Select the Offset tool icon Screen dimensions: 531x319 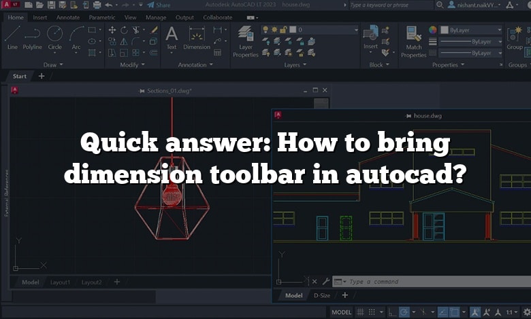[x=153, y=52]
